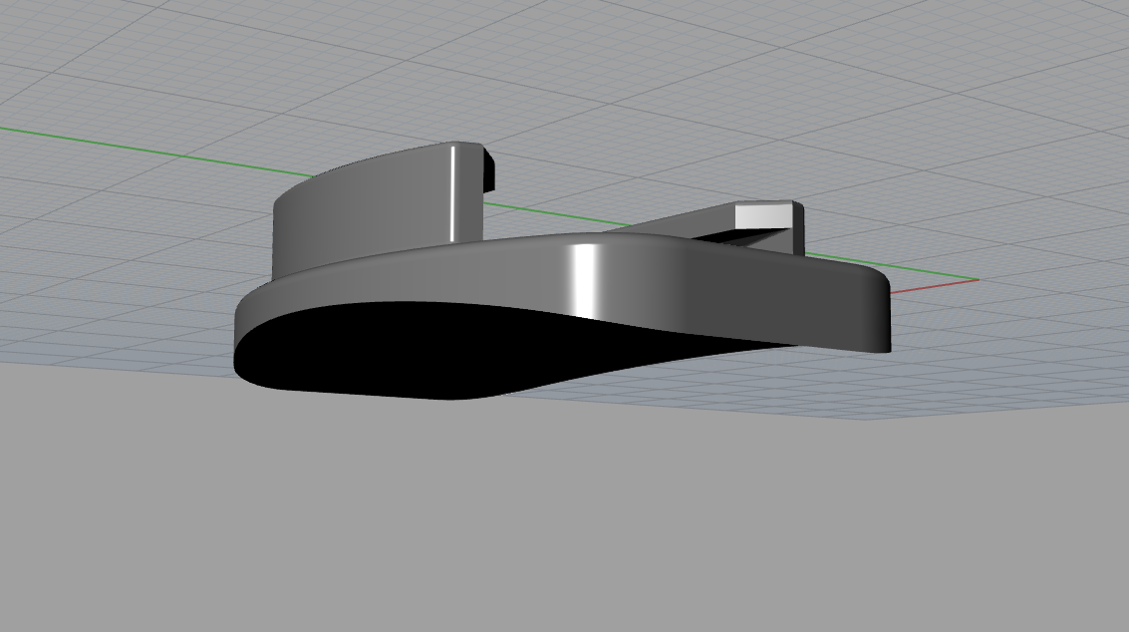Click the empty gray background below the model

pyautogui.click(x=558, y=518)
